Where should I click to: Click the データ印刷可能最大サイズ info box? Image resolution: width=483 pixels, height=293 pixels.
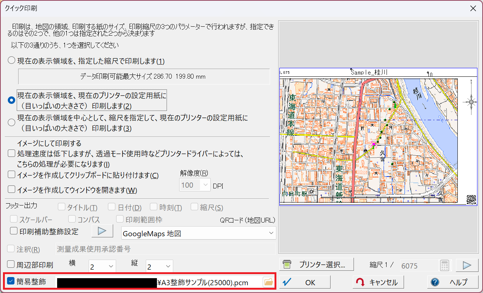click(144, 76)
